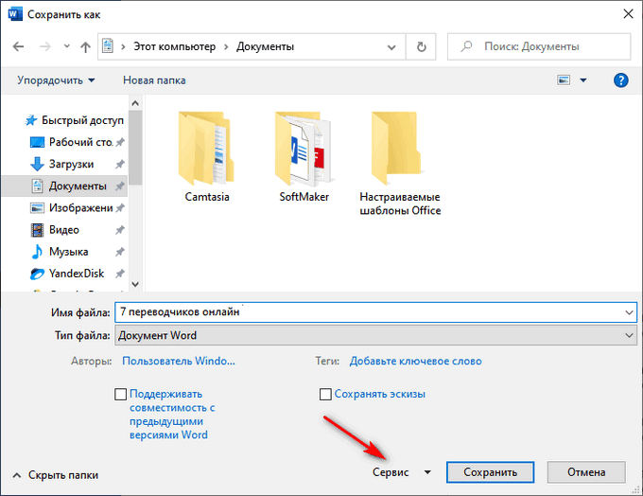643x496 pixels.
Task: Open the recent locations chevron
Action: pos(67,46)
